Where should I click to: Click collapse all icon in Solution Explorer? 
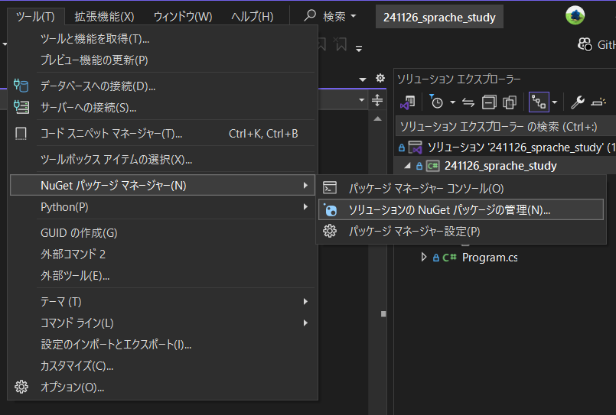click(489, 102)
